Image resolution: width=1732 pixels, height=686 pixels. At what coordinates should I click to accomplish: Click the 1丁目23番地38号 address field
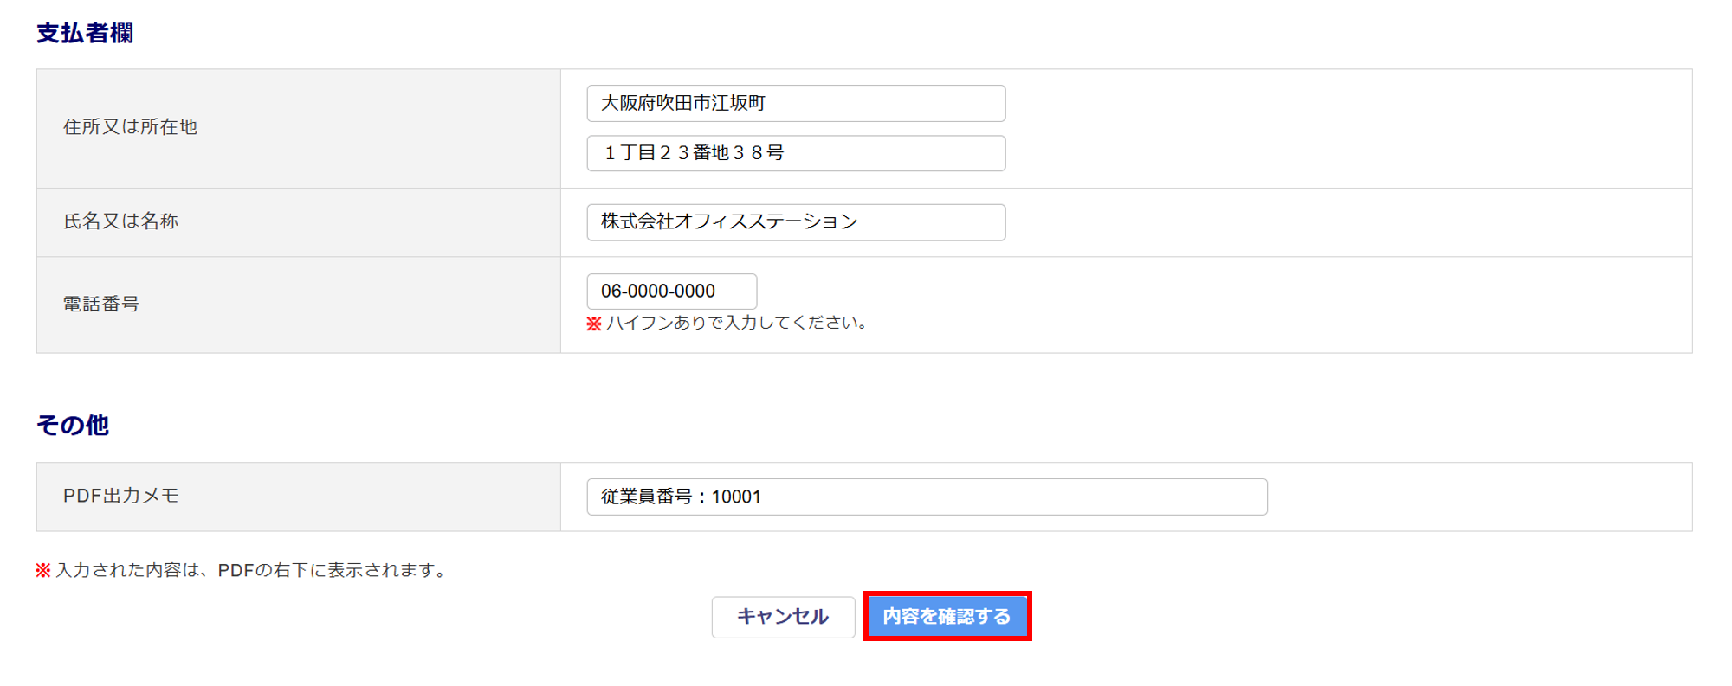795,153
